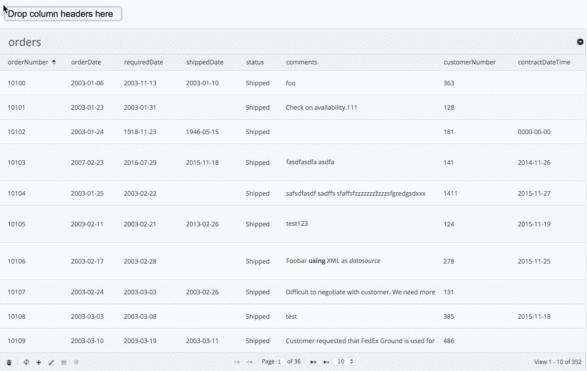Sort by comments column header

[302, 62]
